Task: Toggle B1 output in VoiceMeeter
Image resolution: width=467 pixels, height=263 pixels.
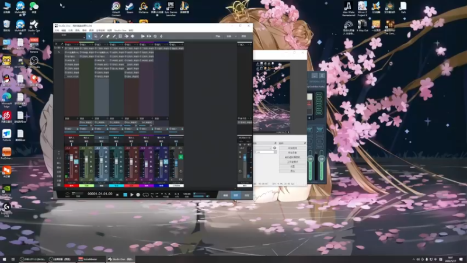Action: click(319, 109)
